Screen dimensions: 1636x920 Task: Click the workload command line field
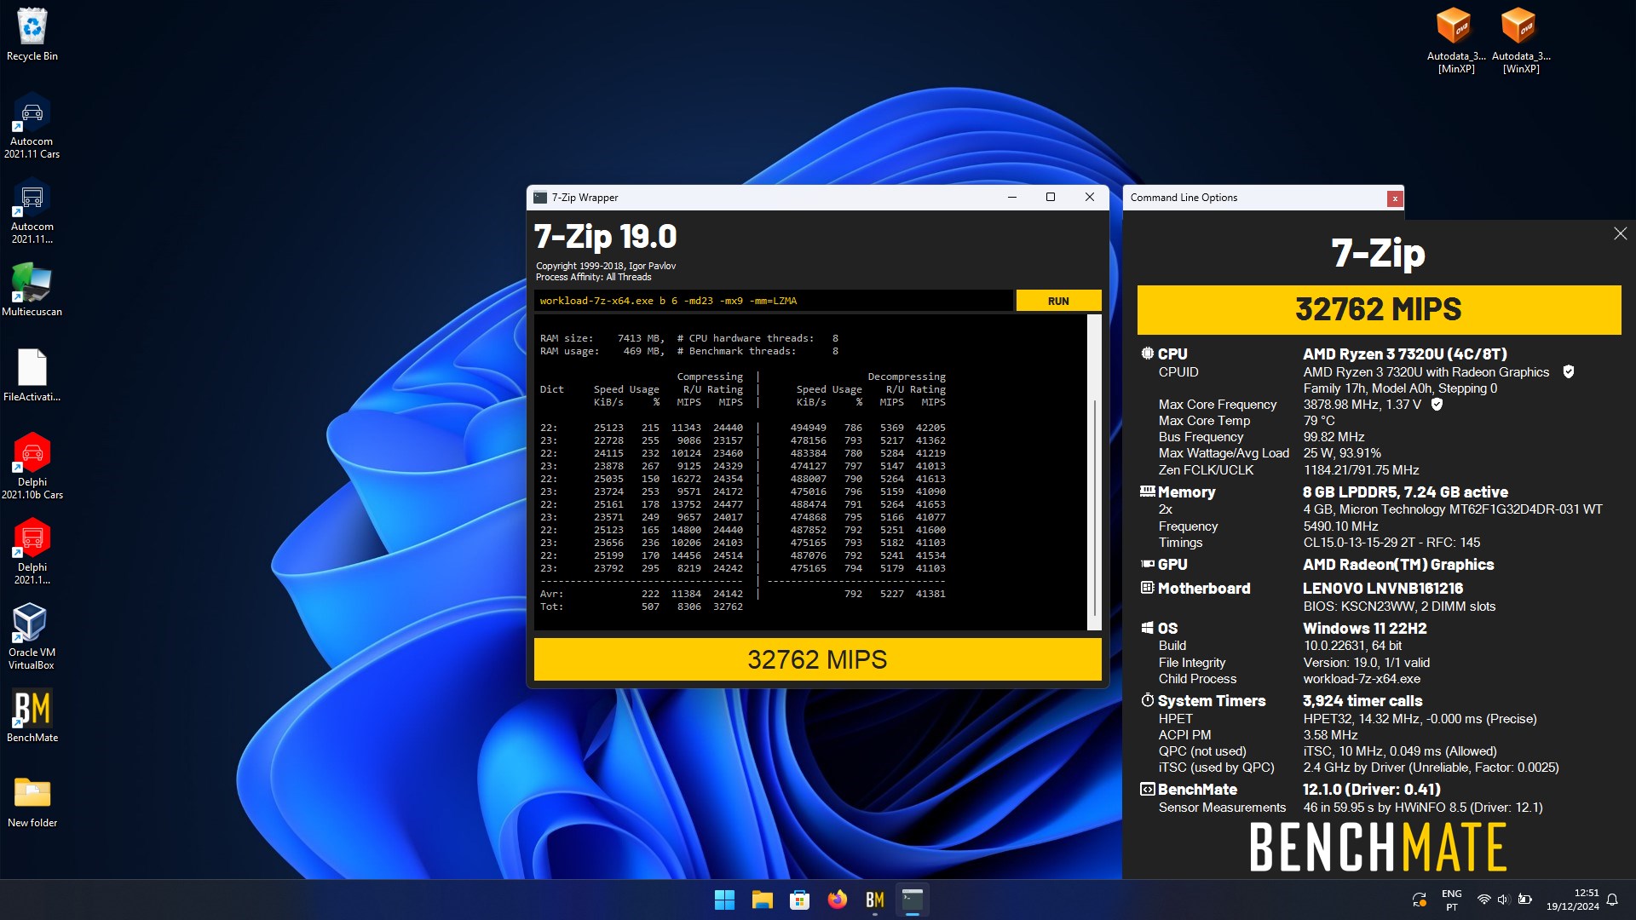[x=773, y=301]
